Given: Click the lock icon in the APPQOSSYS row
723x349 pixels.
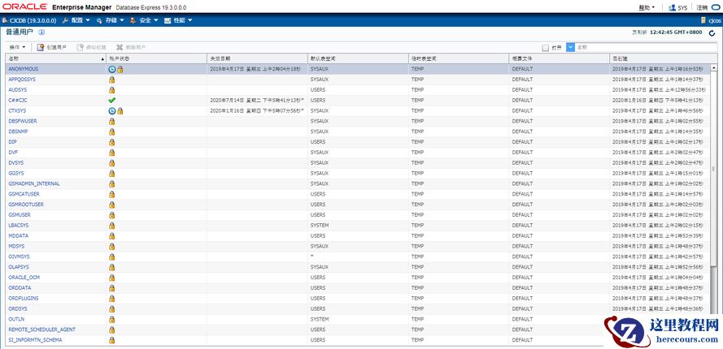Looking at the screenshot, I should [111, 80].
